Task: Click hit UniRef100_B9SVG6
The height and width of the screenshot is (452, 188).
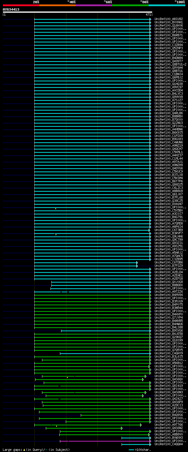Action: tap(169, 330)
